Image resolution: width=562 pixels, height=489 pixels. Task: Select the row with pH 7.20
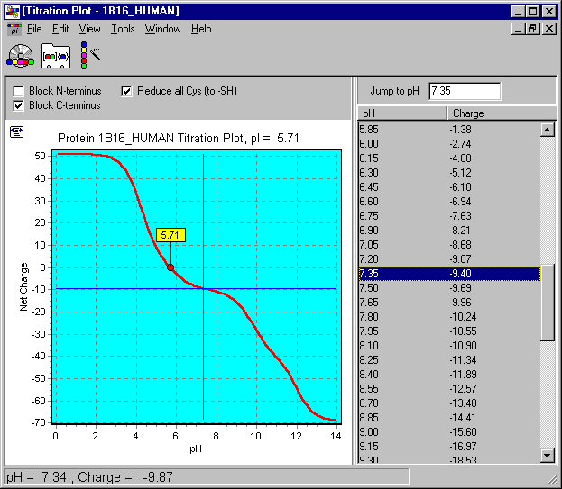(449, 259)
